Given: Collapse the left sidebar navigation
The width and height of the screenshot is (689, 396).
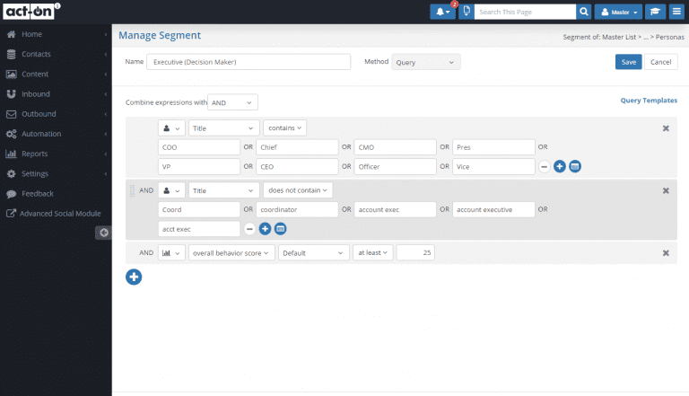Looking at the screenshot, I should pyautogui.click(x=104, y=233).
